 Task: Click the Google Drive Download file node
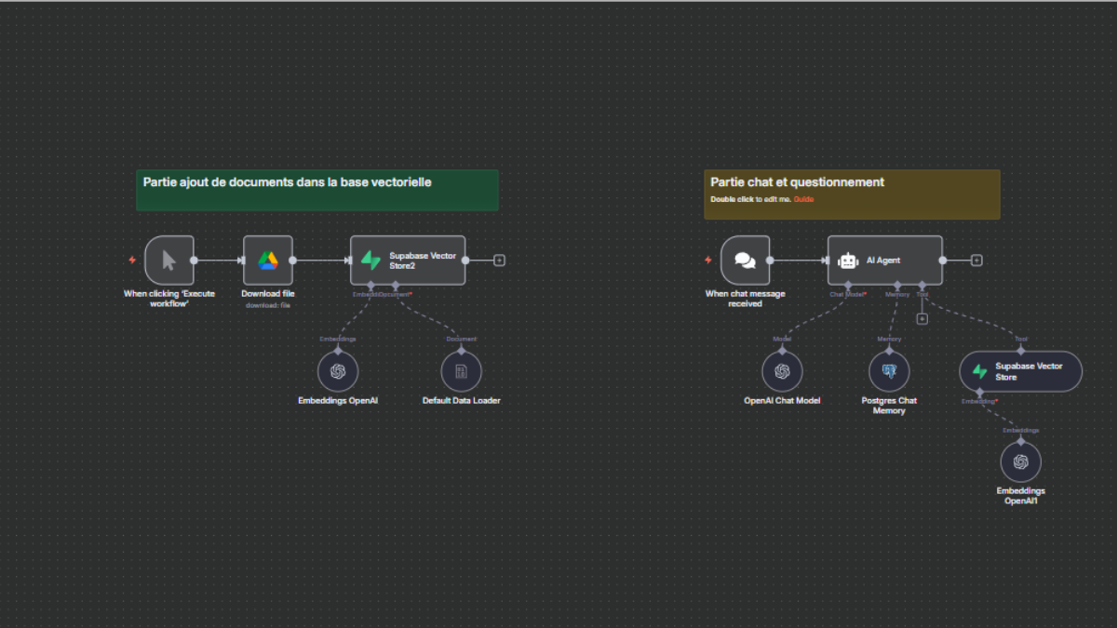pyautogui.click(x=268, y=261)
